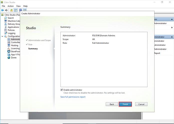174x124 pixels.
Task: Open the Help icon in toolbar
Action: [21, 10]
